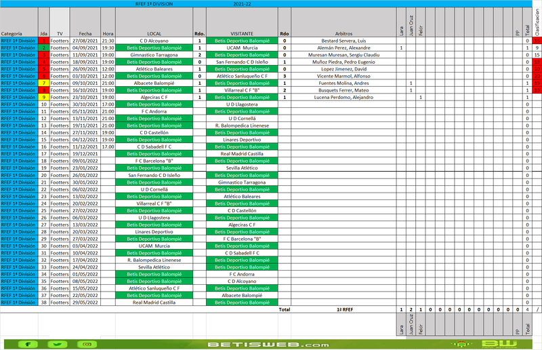The height and width of the screenshot is (350, 542).
Task: Select the classification cell '15' for jornada 3
Action: (537, 55)
